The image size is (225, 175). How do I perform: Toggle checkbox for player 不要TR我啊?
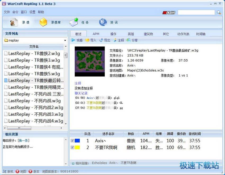[x=72, y=147]
